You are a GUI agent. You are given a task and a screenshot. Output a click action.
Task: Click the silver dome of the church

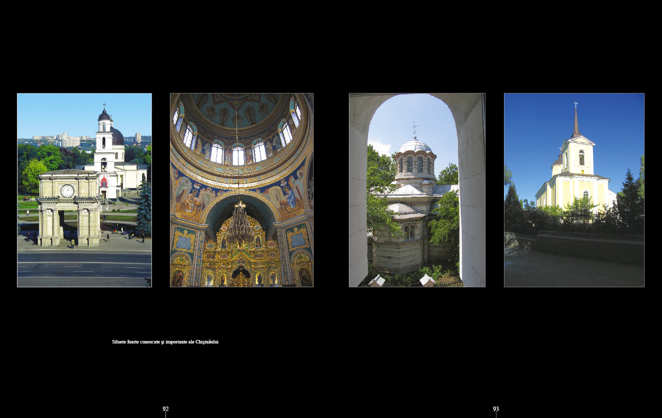[x=415, y=146]
